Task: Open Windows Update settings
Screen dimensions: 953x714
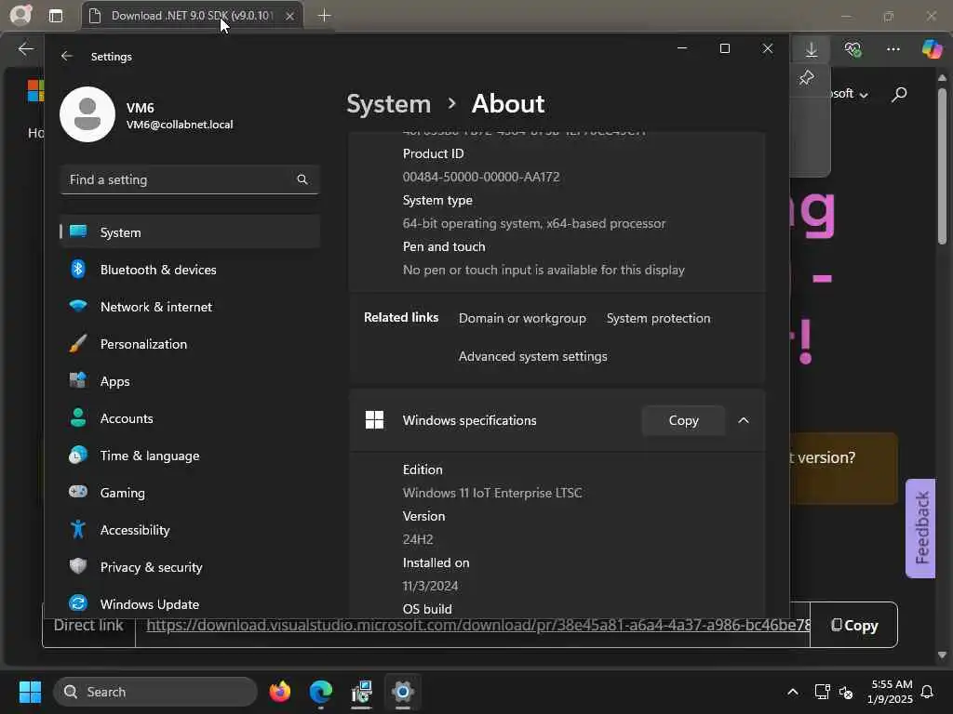Action: tap(190, 604)
